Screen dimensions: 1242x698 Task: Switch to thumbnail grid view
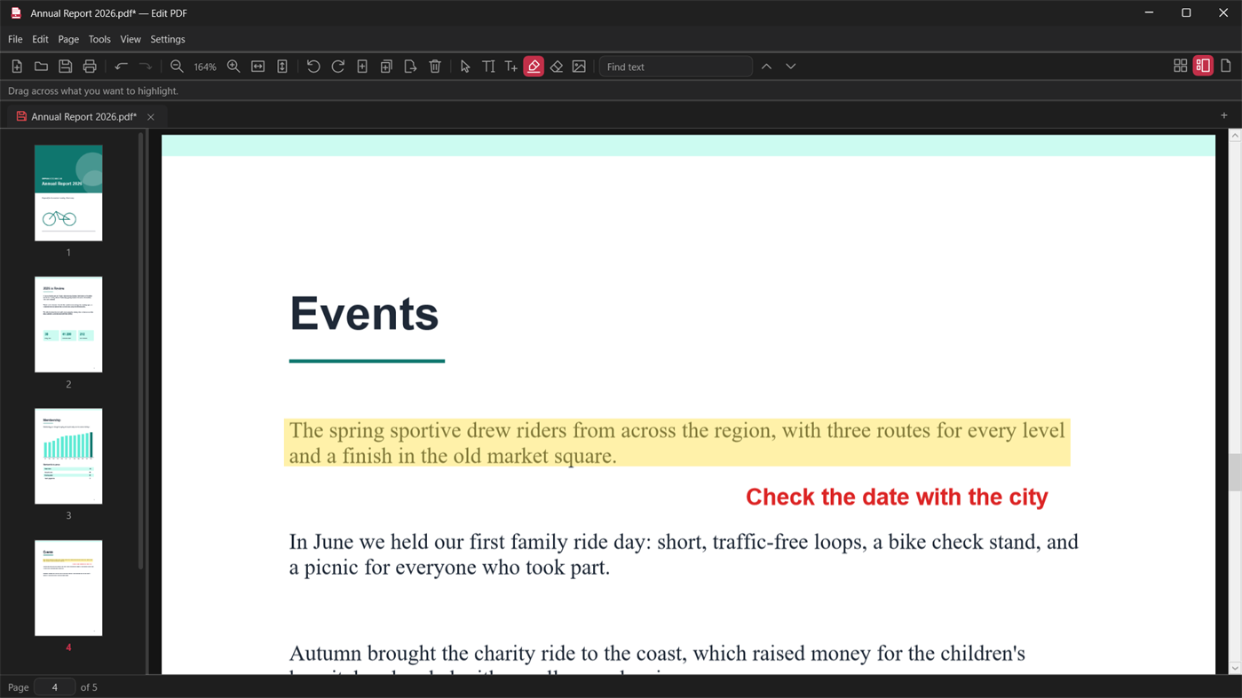[x=1180, y=67]
